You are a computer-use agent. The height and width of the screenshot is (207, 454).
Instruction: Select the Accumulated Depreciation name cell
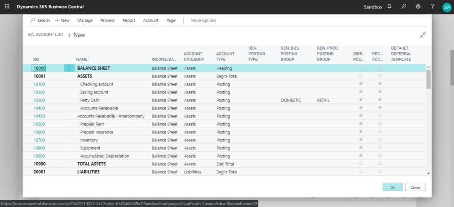tap(105, 156)
